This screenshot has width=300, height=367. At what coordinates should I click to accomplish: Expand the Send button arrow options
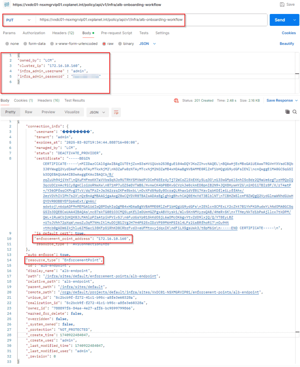294,20
